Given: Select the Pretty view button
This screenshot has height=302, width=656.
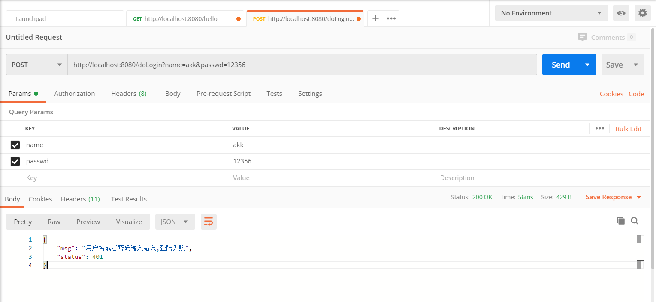Looking at the screenshot, I should click(23, 222).
